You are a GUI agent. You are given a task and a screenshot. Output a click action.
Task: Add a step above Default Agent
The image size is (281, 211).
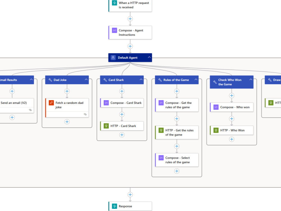click(x=130, y=46)
